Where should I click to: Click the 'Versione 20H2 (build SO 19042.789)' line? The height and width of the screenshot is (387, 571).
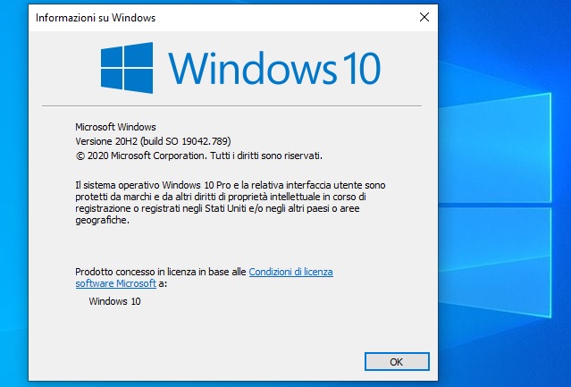153,141
